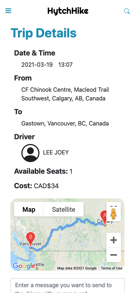This screenshot has width=135, height=293.
Task: Open the hamburger navigation menu
Action: coord(8,11)
